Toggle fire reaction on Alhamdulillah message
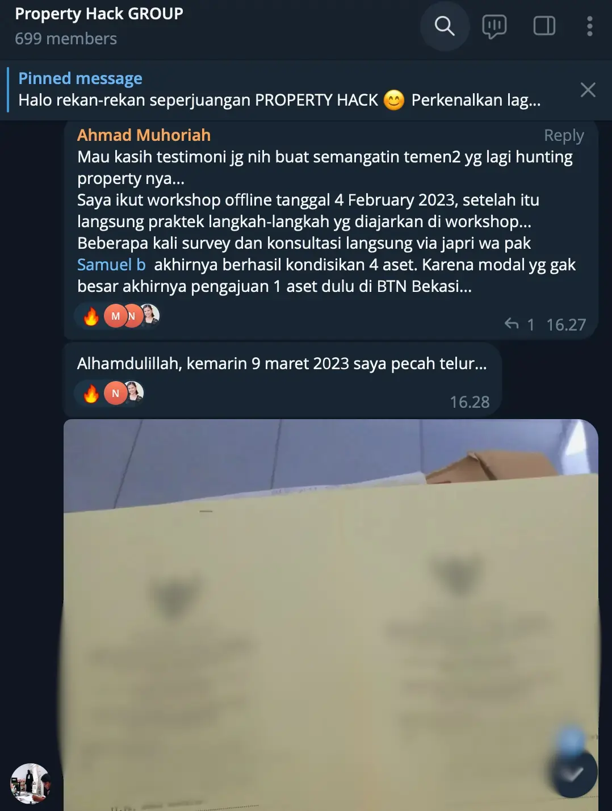 [x=91, y=394]
